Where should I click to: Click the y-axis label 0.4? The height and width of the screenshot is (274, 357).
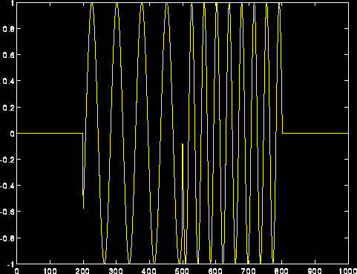click(x=7, y=81)
